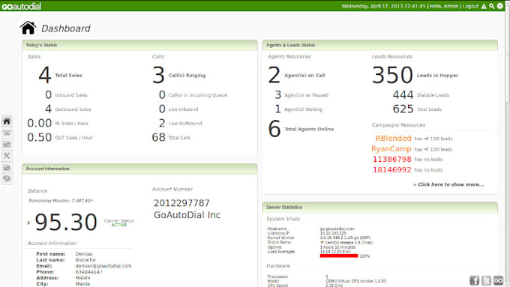This screenshot has width=510, height=287.
Task: Click the Remaining Minutes text
Action: click(x=61, y=201)
